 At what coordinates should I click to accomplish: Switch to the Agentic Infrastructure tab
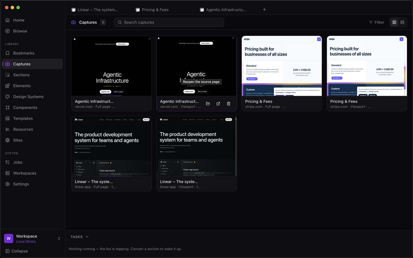tap(223, 10)
